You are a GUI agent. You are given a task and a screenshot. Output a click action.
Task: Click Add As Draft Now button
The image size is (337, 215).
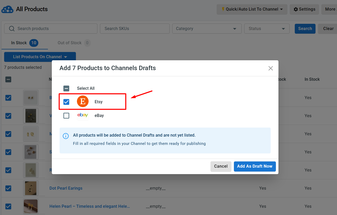[255, 166]
